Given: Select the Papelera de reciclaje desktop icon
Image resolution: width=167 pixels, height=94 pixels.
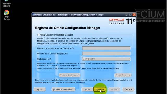Looking at the screenshot, I should tap(7, 3).
